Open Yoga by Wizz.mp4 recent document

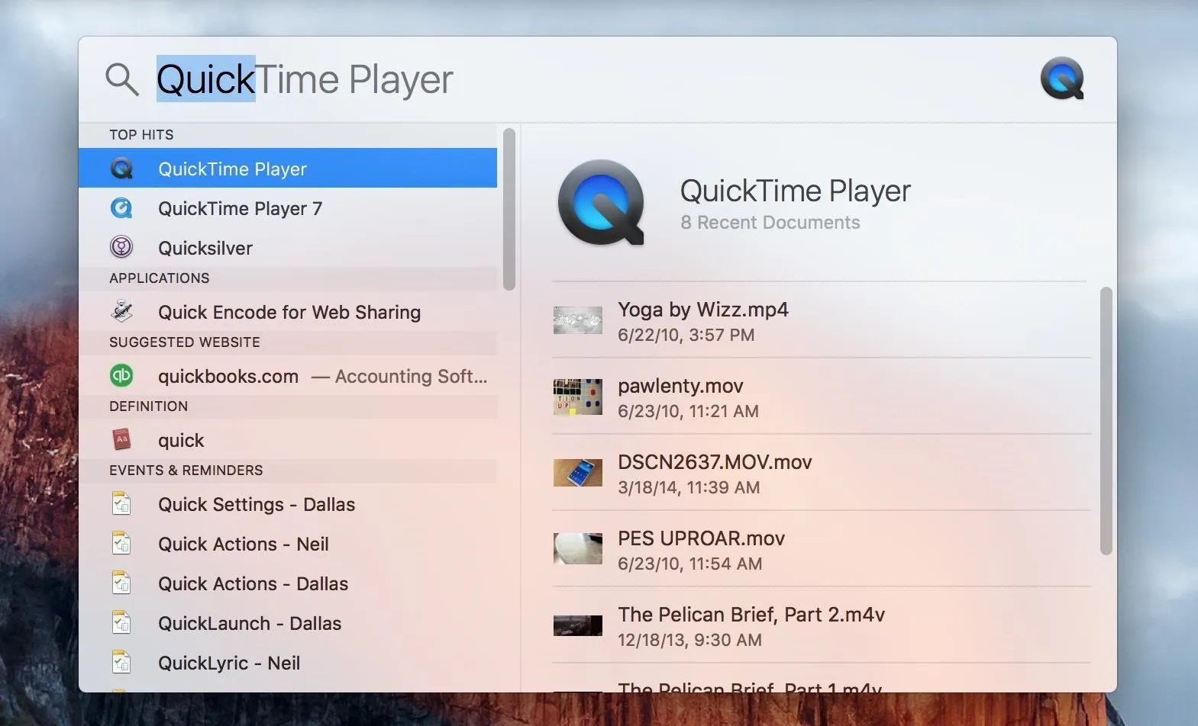coord(821,320)
